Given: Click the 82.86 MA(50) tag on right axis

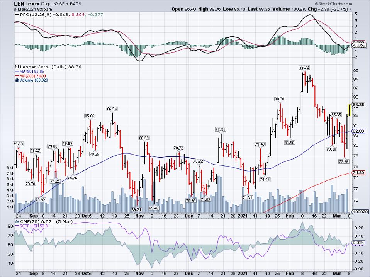Looking at the screenshot, I should pos(358,131).
